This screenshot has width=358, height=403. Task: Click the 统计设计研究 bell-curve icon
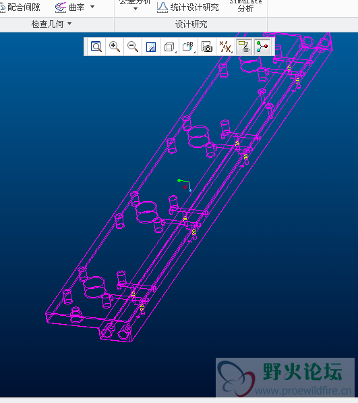[162, 7]
